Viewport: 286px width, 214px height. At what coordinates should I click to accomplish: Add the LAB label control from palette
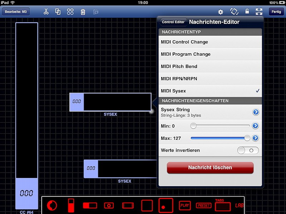239,205
